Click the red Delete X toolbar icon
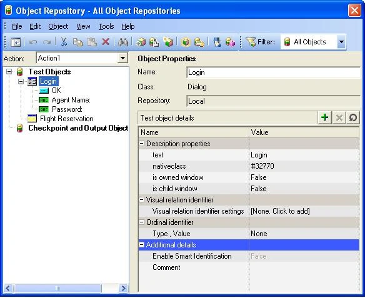This screenshot has height=298, width=365. pyautogui.click(x=106, y=42)
